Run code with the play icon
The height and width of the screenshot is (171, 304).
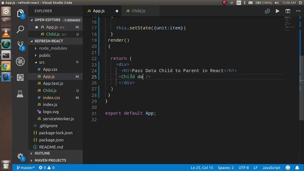pos(277,11)
